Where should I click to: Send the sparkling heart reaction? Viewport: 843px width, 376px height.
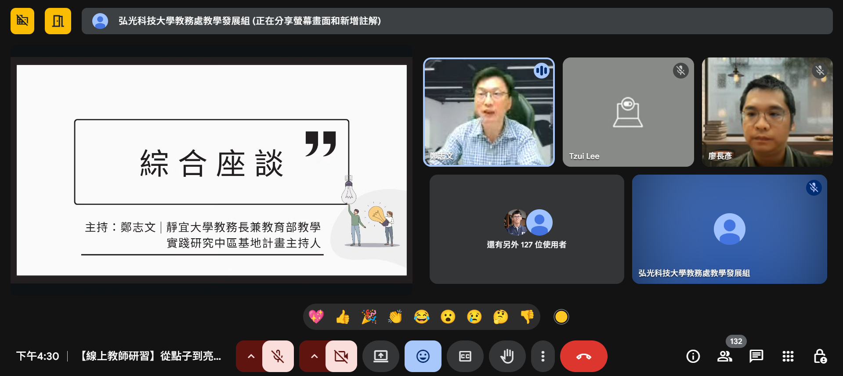316,317
